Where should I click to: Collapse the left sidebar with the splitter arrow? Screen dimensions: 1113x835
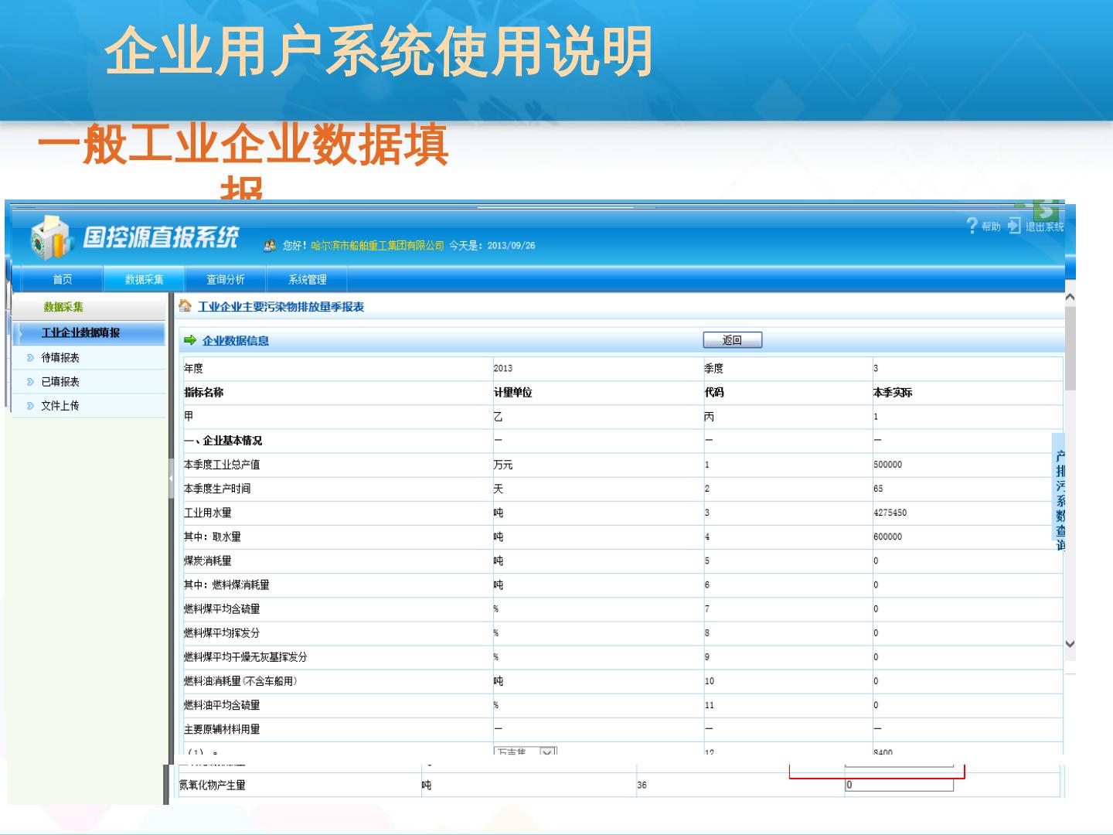[171, 479]
